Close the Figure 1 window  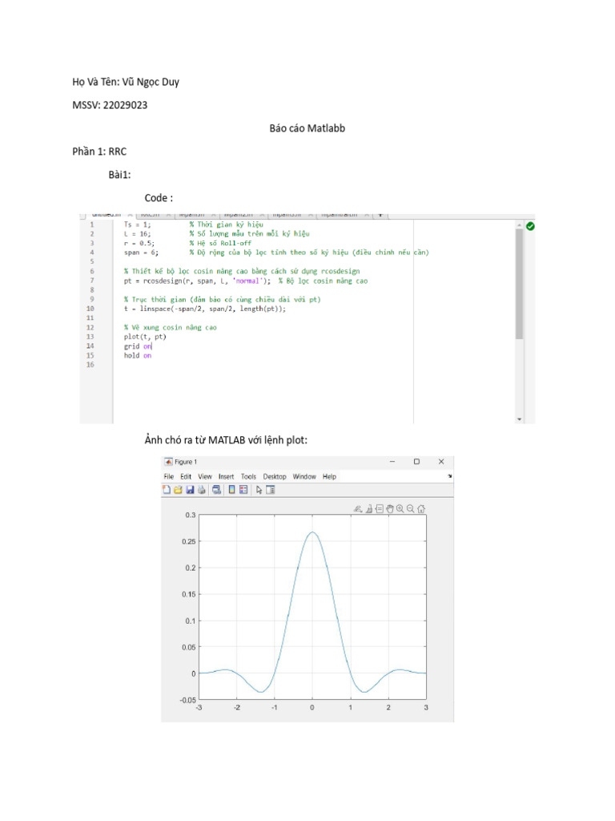pyautogui.click(x=441, y=461)
